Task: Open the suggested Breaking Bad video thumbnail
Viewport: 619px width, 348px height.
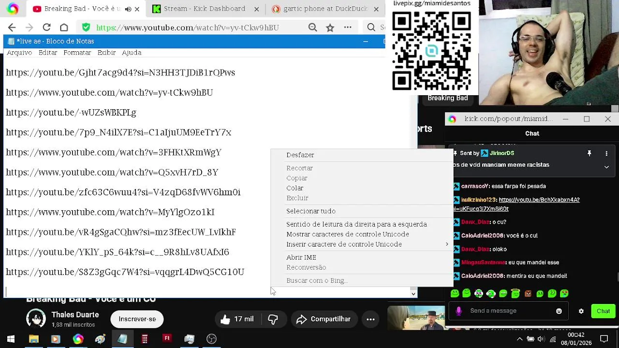Action: 416,318
